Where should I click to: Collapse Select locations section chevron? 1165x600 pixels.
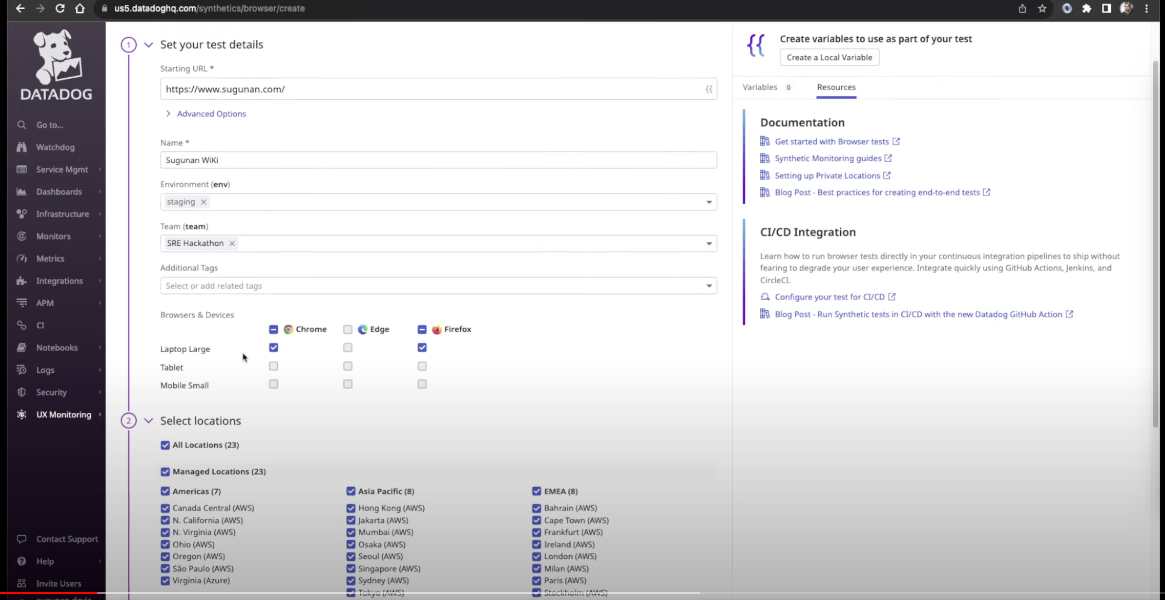click(x=148, y=421)
